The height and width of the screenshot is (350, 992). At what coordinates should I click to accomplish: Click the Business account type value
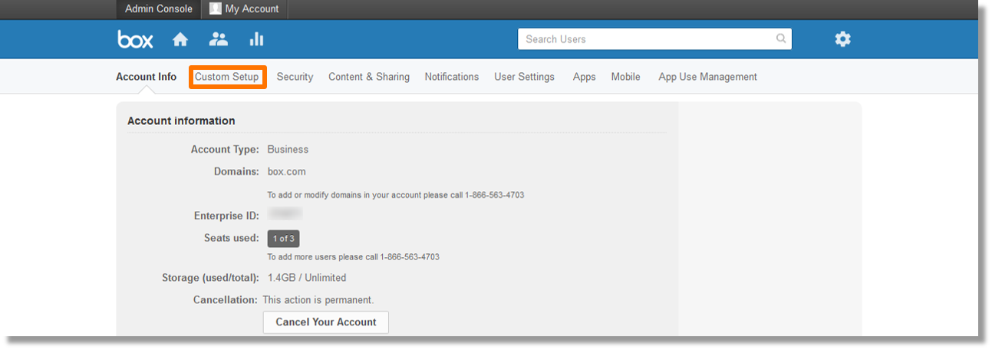click(288, 150)
